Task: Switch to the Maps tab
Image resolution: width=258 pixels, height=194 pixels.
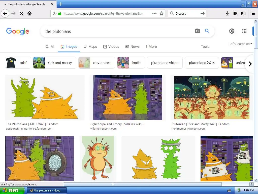Action: [90, 47]
